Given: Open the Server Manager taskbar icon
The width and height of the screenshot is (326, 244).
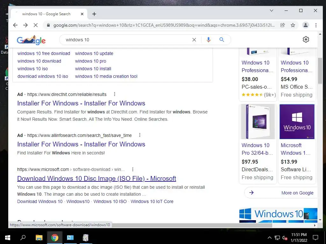Looking at the screenshot, I should [x=70, y=238].
